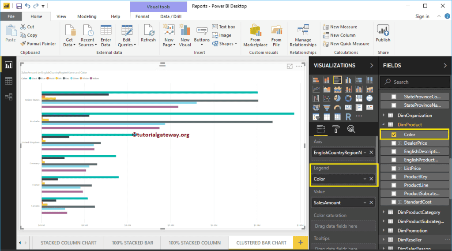Screen dimensions: 452x251
Task: Choose the map globe visualization
Action: tap(369, 98)
